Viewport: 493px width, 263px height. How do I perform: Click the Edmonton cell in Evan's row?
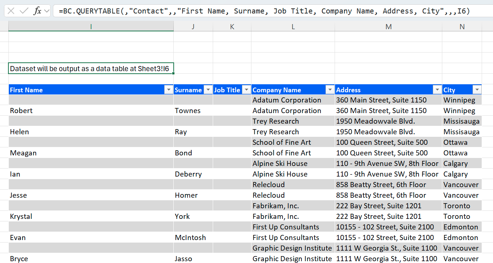point(462,237)
